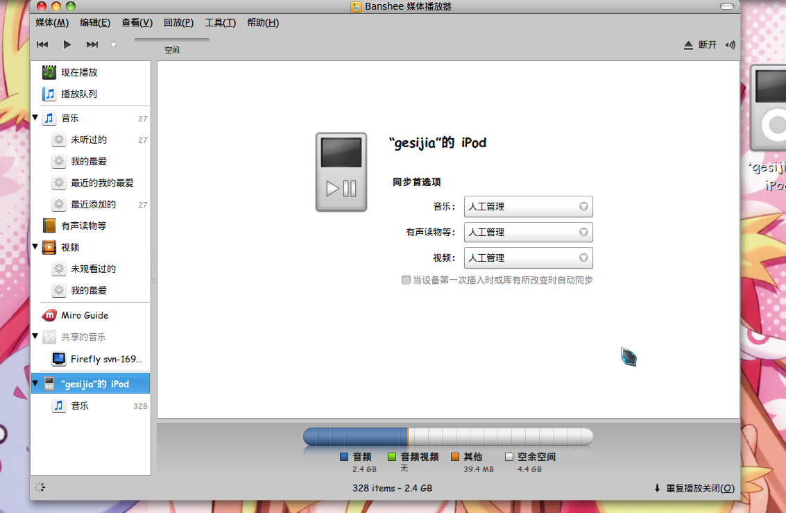This screenshot has width=786, height=513.
Task: Open the 未观看过的 video playlist icon
Action: coord(59,269)
